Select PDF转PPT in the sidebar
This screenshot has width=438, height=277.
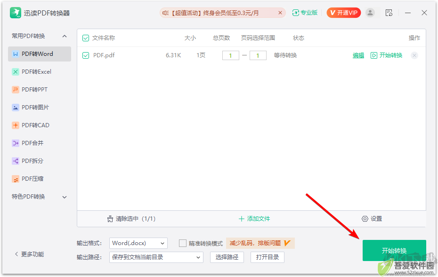coord(40,90)
